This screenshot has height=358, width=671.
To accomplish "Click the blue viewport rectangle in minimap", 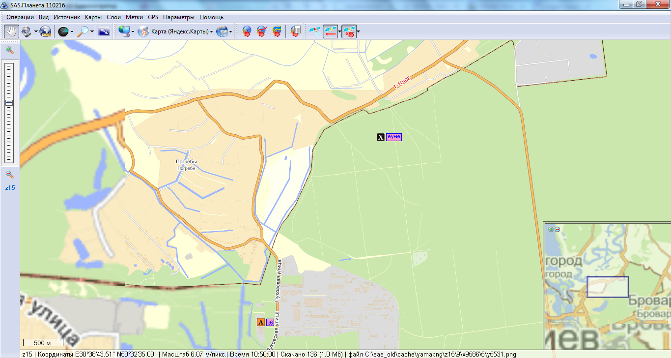I will click(x=608, y=287).
